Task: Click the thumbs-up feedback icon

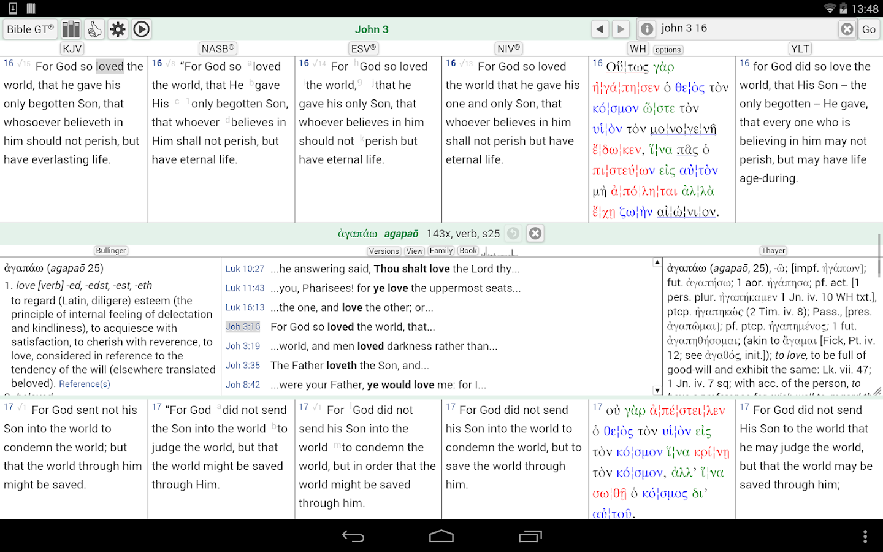Action: click(94, 29)
